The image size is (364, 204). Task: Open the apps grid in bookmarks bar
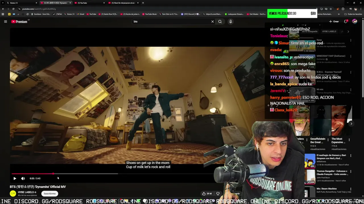(x=3, y=14)
